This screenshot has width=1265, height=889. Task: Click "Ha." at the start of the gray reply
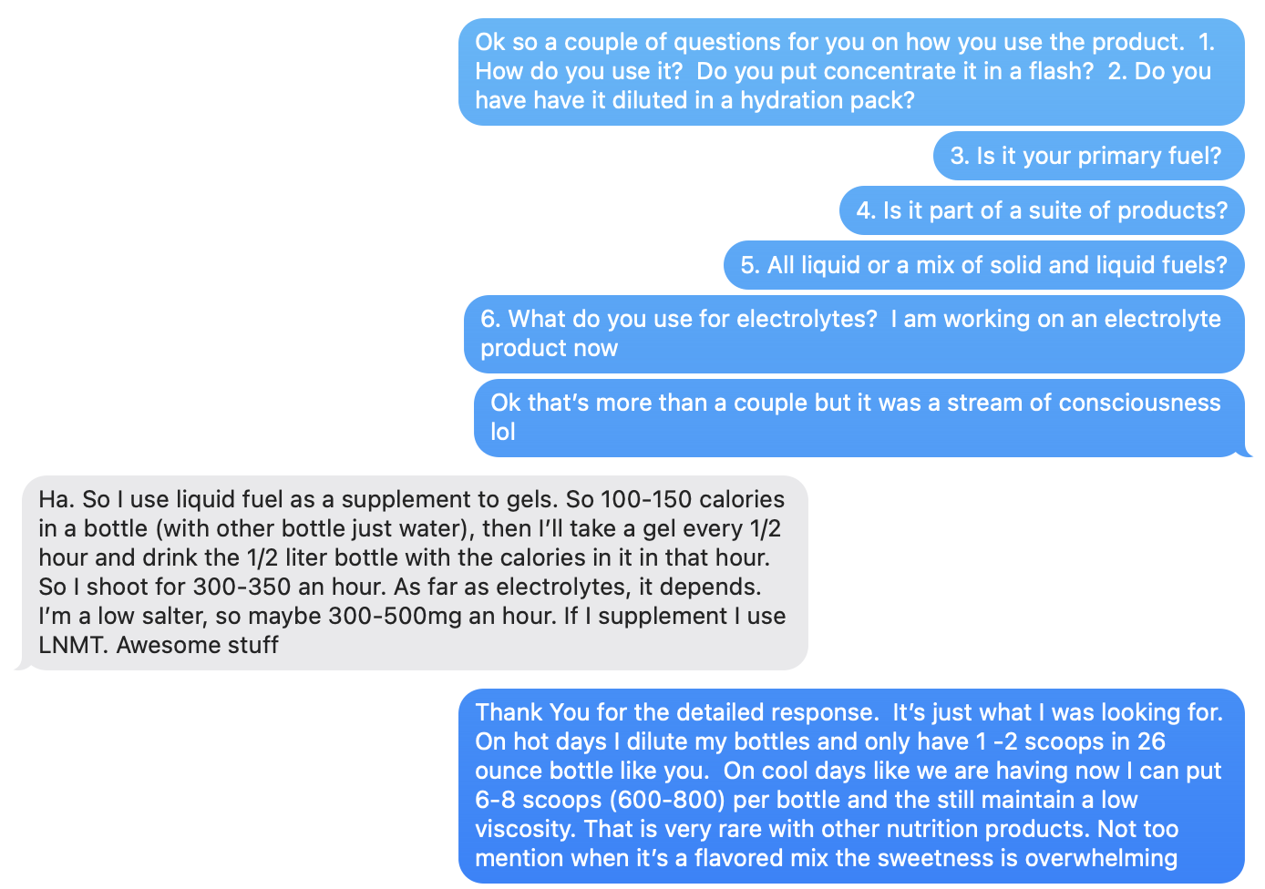57,499
